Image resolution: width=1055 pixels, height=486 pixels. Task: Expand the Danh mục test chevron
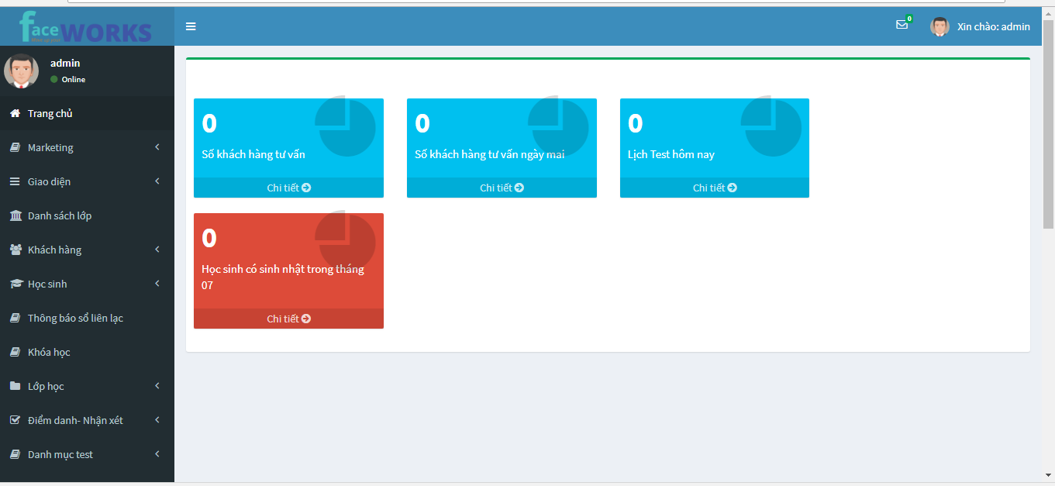(157, 454)
